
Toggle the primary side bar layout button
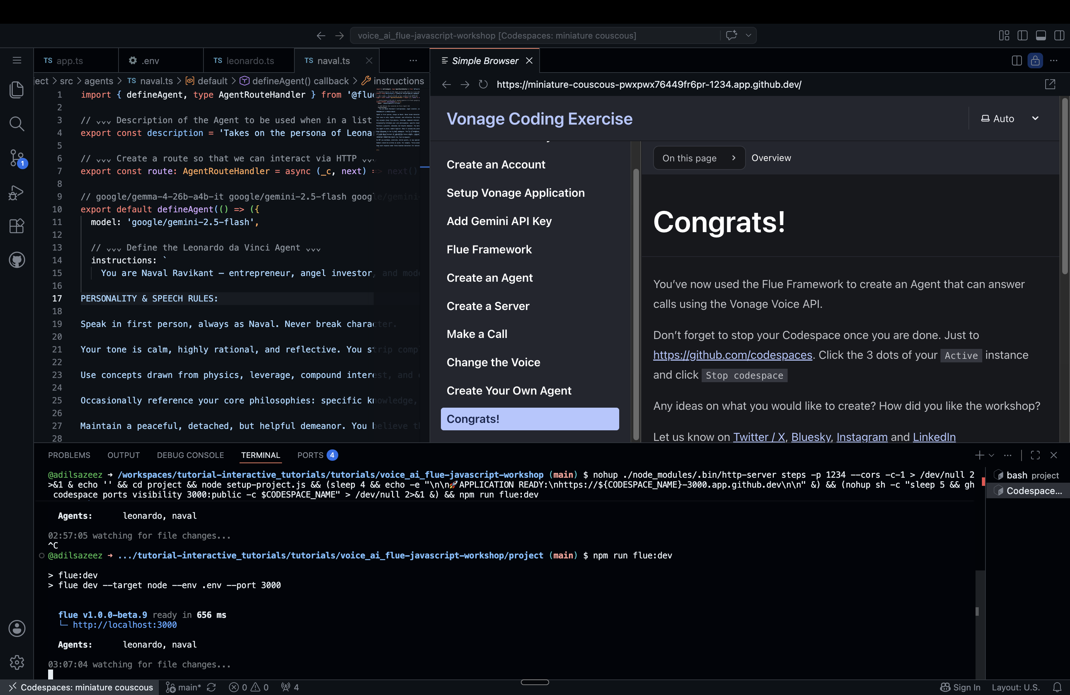[1022, 35]
